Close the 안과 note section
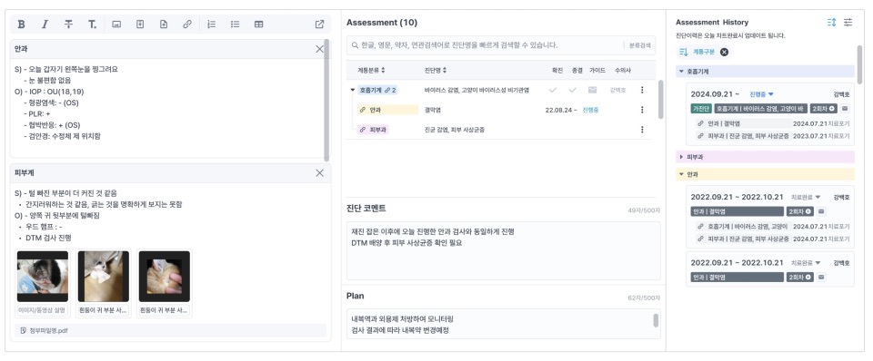 click(x=319, y=49)
